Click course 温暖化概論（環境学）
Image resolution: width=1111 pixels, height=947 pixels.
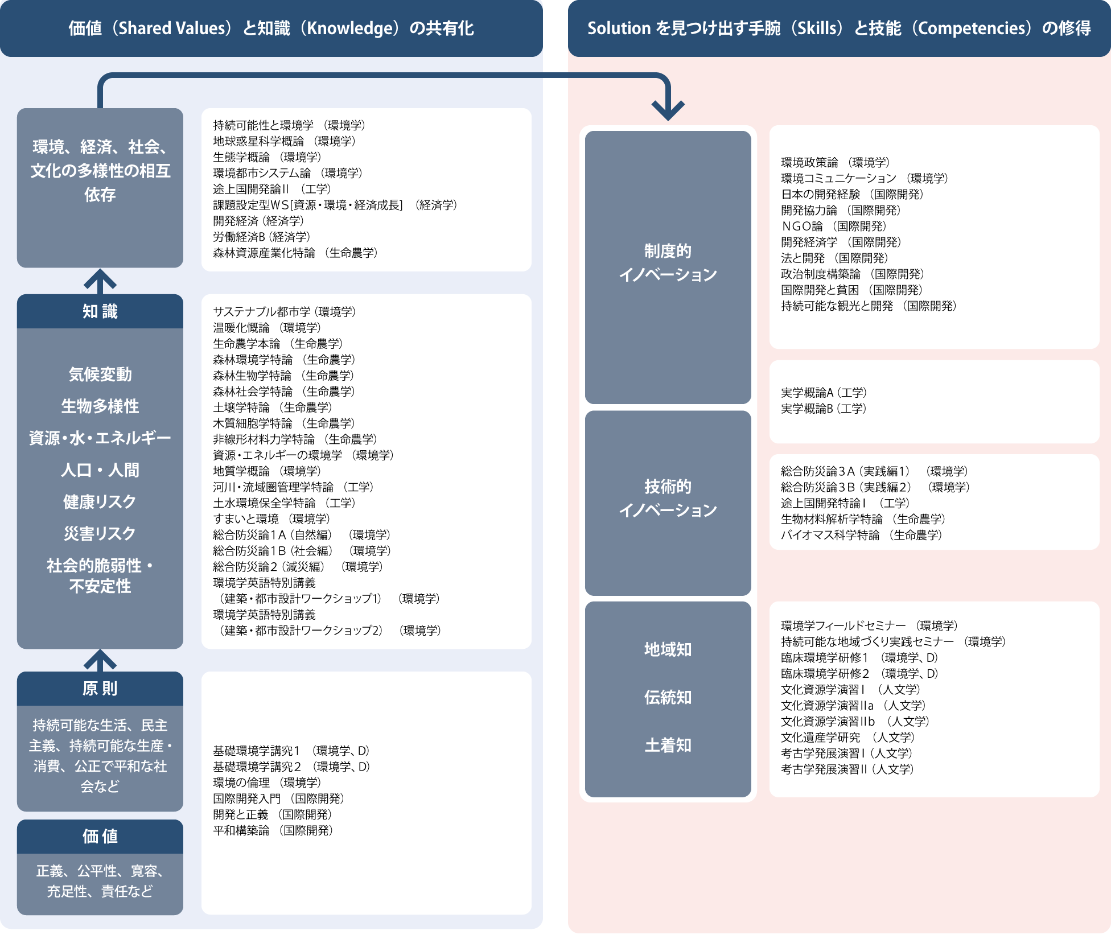(268, 328)
